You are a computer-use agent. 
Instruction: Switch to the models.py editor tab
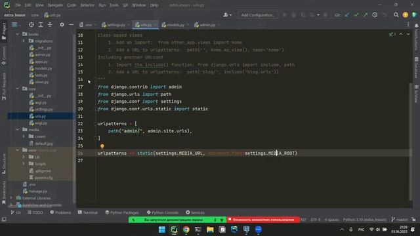[x=175, y=25]
